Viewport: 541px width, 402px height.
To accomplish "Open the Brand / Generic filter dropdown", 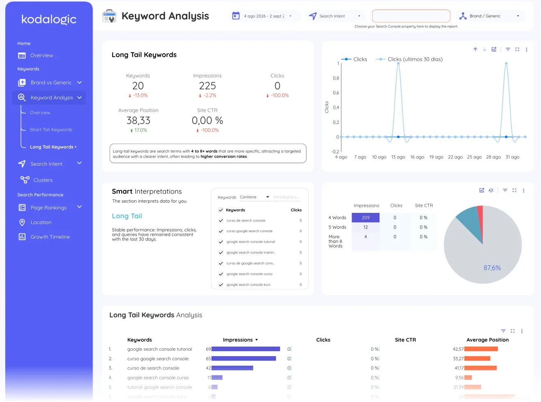I will click(491, 16).
